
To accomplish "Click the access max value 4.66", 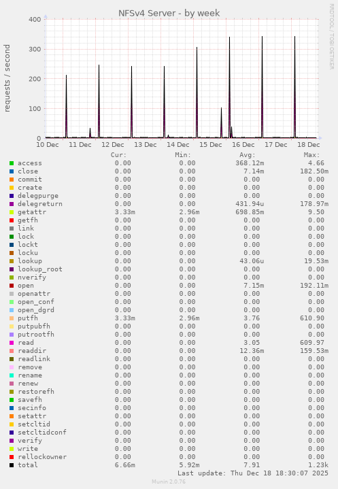I will coord(316,163).
